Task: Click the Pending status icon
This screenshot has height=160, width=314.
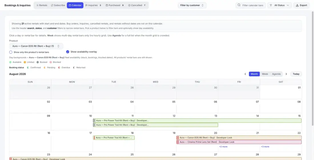Action: (45, 67)
